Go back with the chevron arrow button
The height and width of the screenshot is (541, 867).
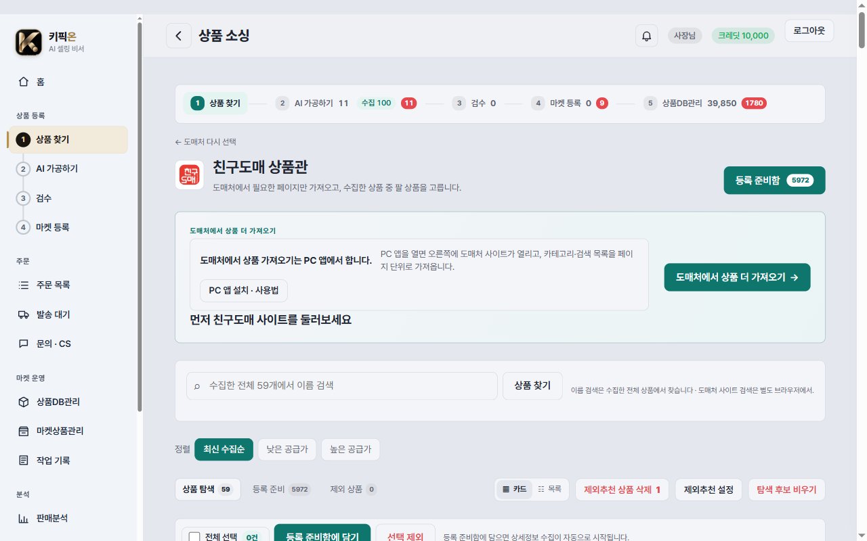coord(178,36)
